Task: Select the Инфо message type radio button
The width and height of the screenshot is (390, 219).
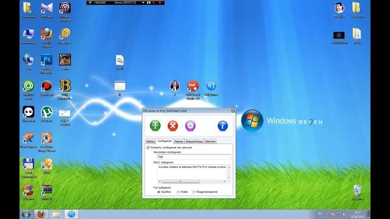Action: pos(178,192)
